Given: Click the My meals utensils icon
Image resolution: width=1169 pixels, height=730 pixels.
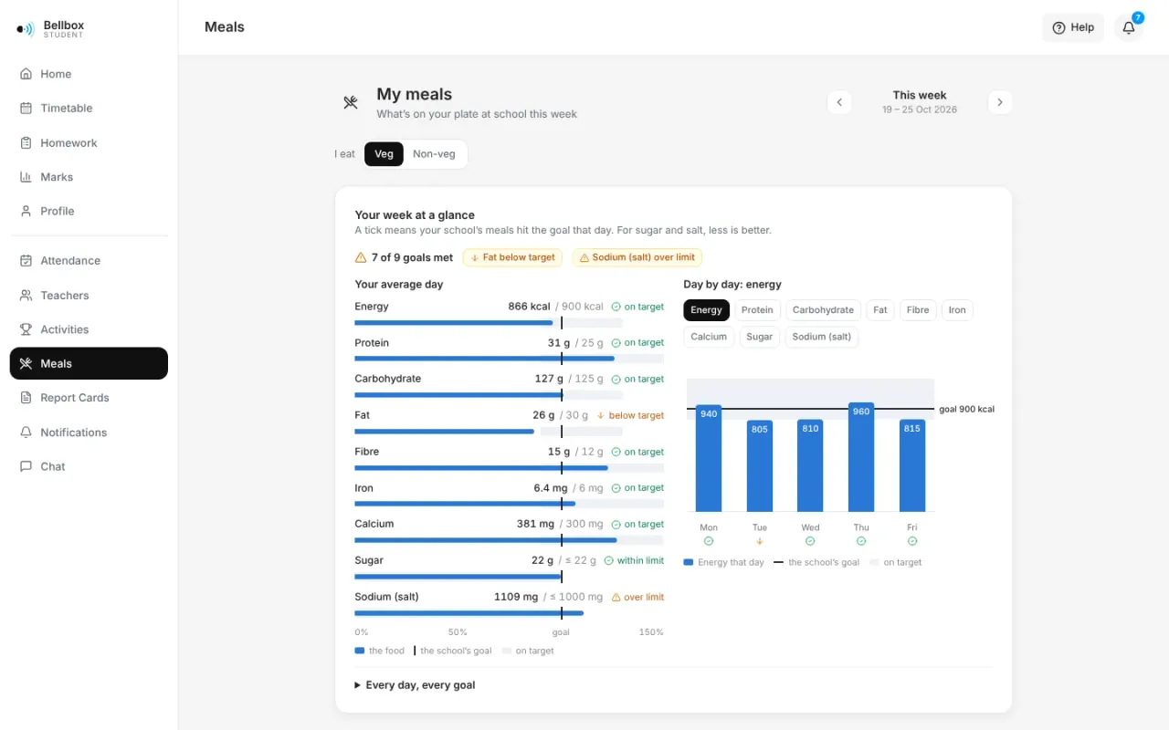Looking at the screenshot, I should 351,102.
